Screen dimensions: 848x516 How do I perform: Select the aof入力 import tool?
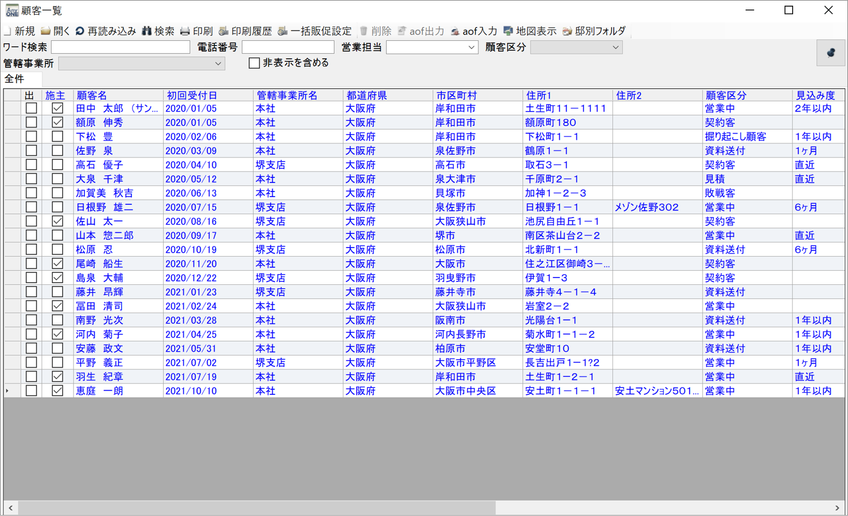coord(476,31)
